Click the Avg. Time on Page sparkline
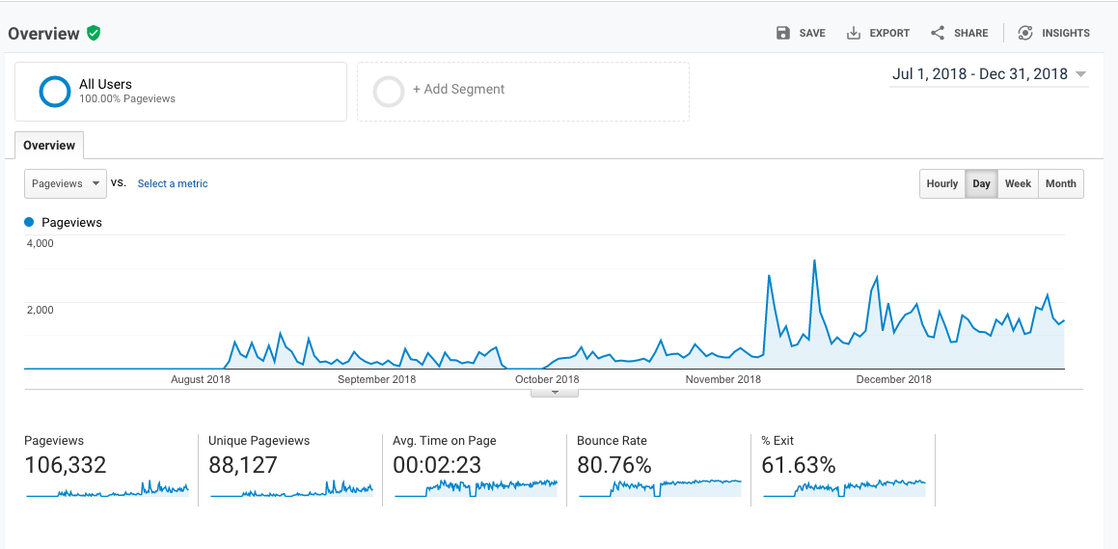 [x=476, y=487]
